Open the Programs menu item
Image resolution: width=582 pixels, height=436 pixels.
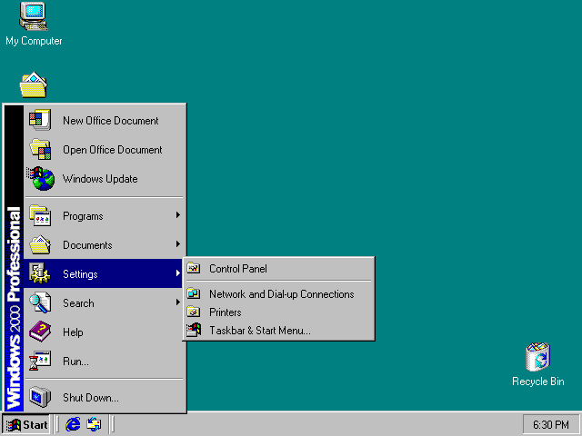pyautogui.click(x=104, y=216)
